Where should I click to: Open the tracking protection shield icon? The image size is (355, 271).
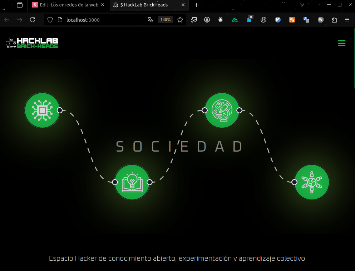click(50, 20)
